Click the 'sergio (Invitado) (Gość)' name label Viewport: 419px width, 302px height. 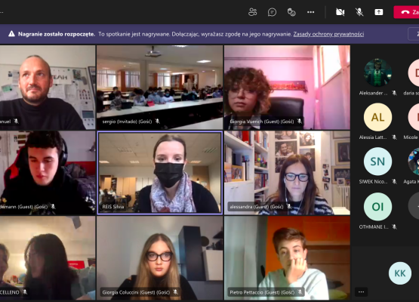coord(127,122)
